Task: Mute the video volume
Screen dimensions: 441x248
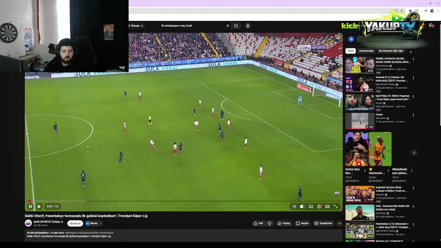Action: point(39,206)
